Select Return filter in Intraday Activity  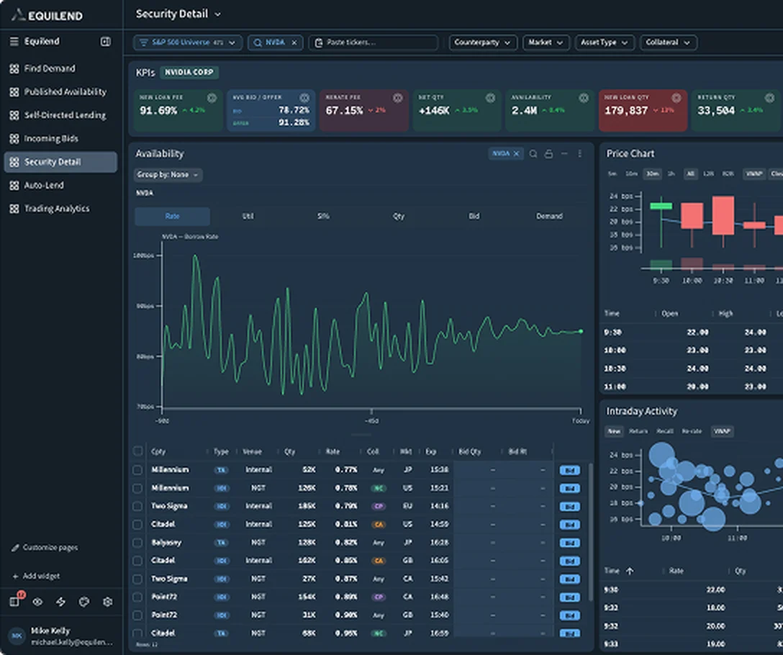[x=638, y=431]
